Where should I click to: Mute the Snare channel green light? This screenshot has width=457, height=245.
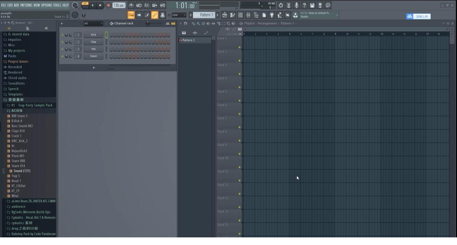point(62,56)
